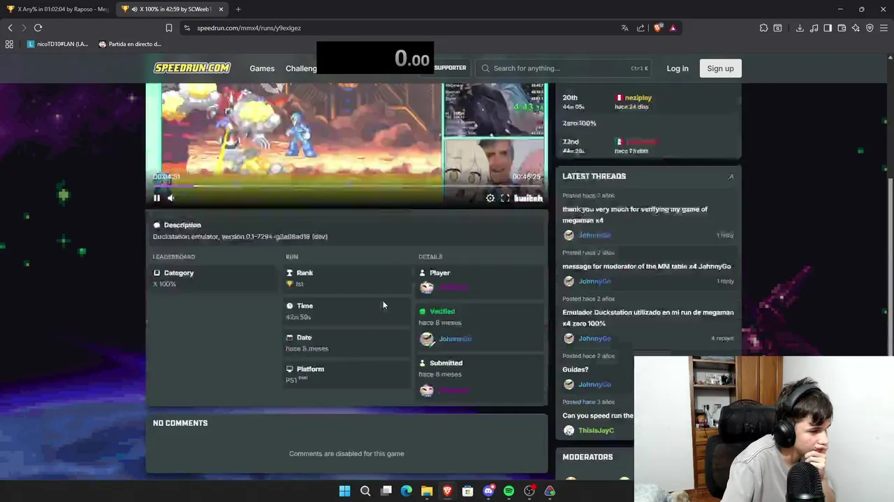Click the Sign up button

click(x=720, y=68)
